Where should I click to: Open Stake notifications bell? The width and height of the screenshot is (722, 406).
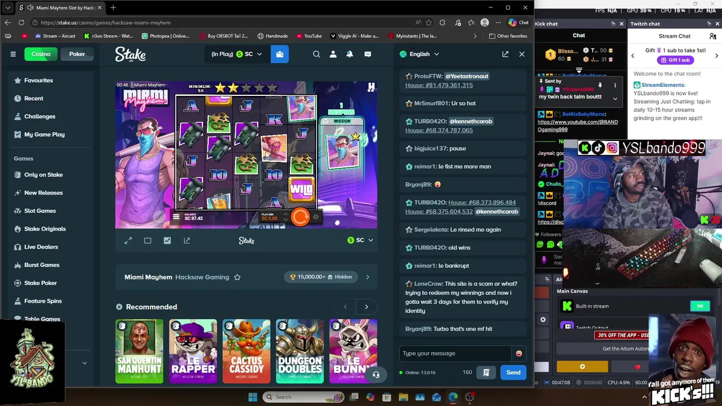click(x=350, y=54)
